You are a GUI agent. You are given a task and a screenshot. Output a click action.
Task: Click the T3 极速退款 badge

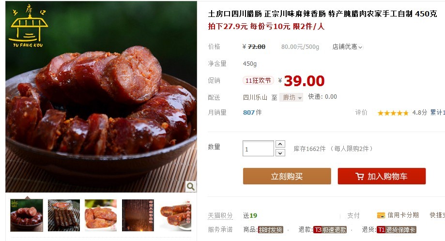pyautogui.click(x=330, y=230)
